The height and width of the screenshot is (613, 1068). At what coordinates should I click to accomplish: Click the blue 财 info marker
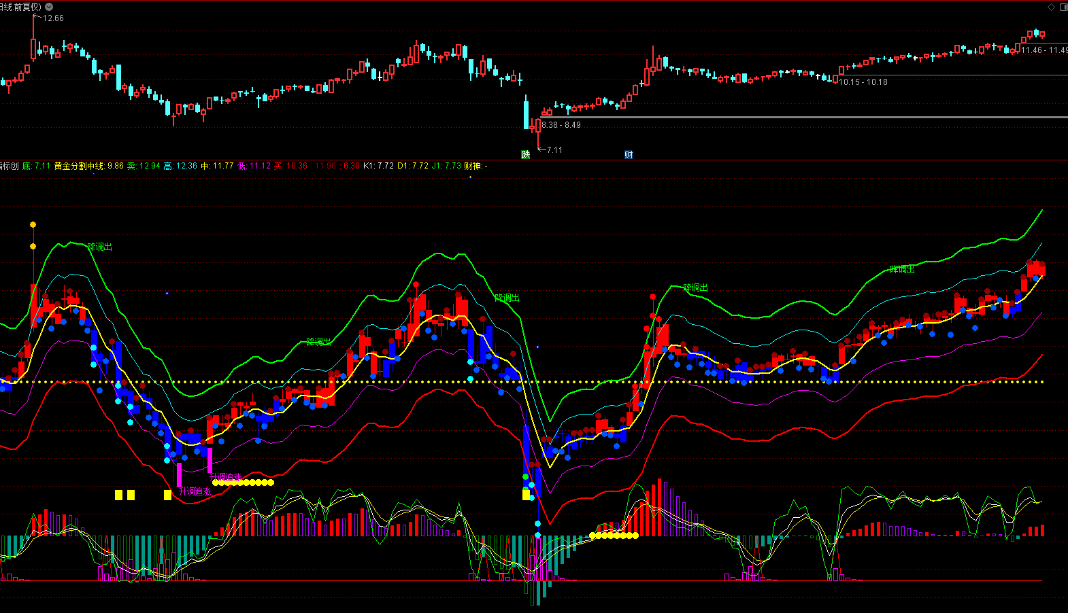pos(629,155)
